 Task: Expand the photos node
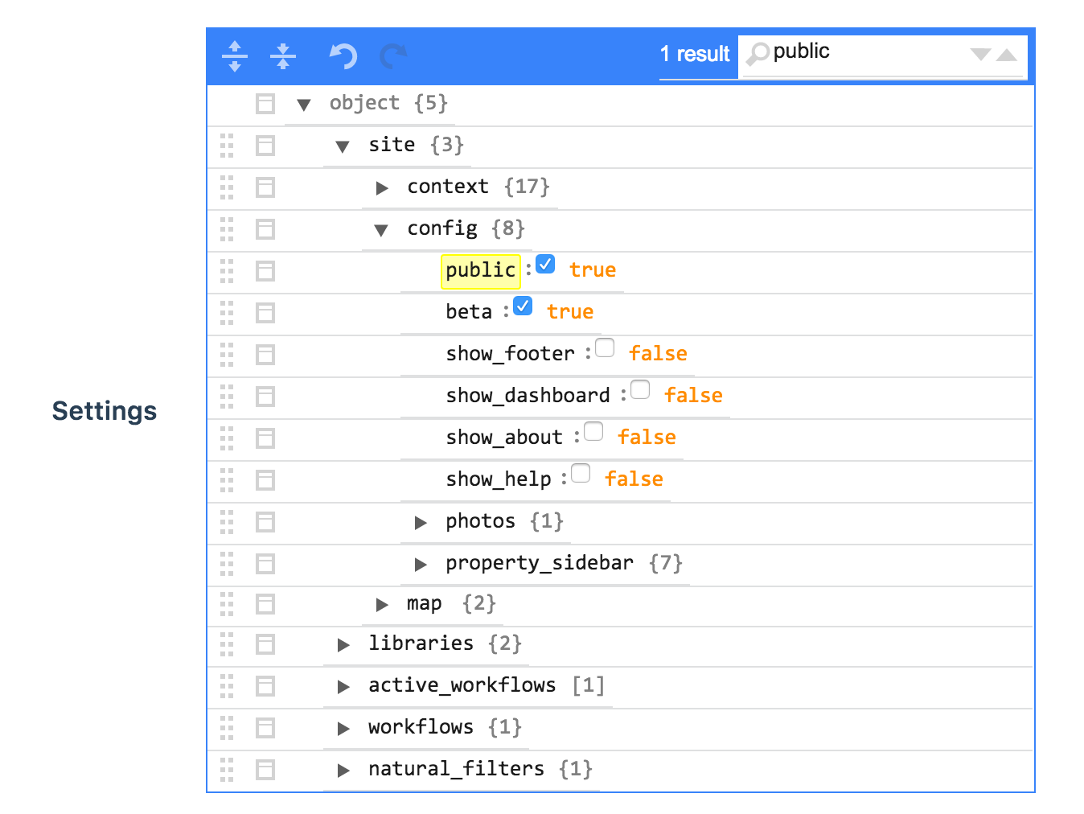[421, 523]
